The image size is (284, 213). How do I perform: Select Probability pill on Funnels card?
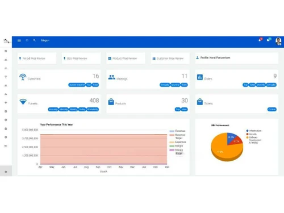click(93, 110)
